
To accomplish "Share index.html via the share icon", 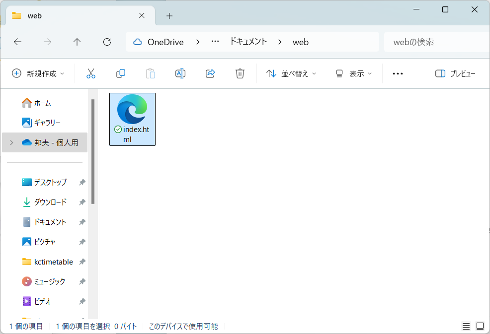I will click(210, 73).
